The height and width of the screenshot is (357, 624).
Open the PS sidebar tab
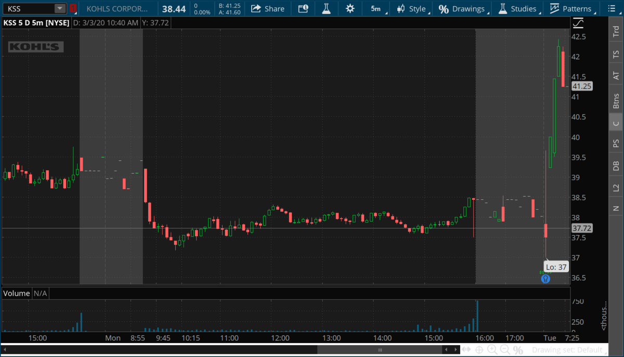tap(616, 143)
